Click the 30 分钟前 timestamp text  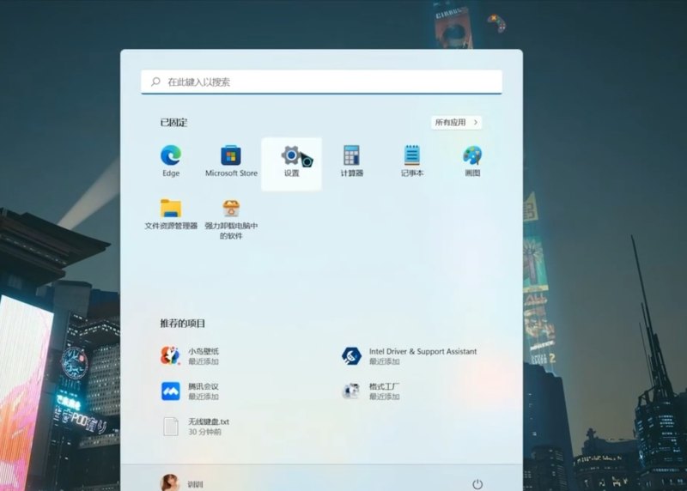[204, 432]
